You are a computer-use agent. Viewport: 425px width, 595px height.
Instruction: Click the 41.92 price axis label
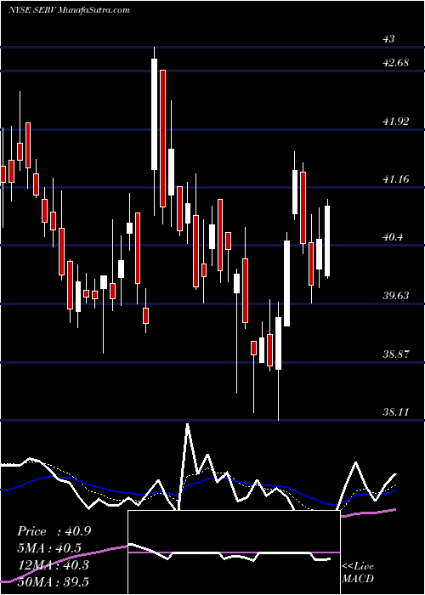396,122
